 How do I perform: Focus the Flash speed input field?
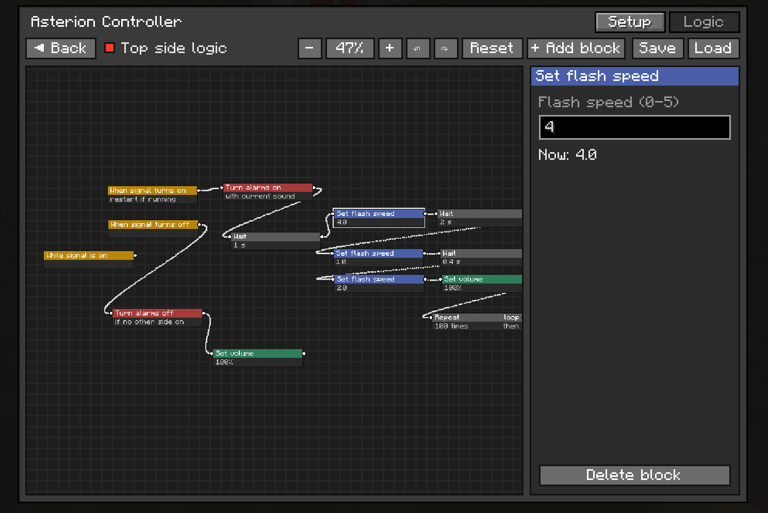634,127
